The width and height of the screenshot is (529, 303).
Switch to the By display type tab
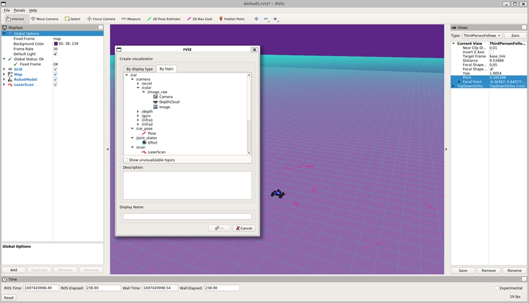(139, 69)
